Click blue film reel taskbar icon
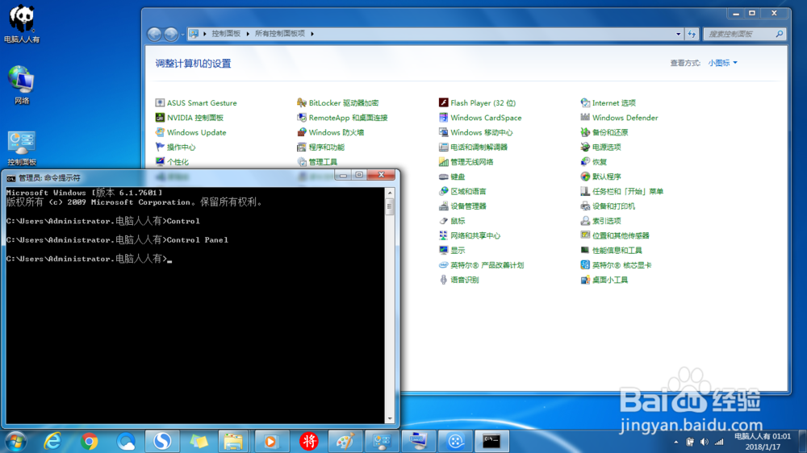Viewport: 807px width, 453px height. [x=455, y=441]
